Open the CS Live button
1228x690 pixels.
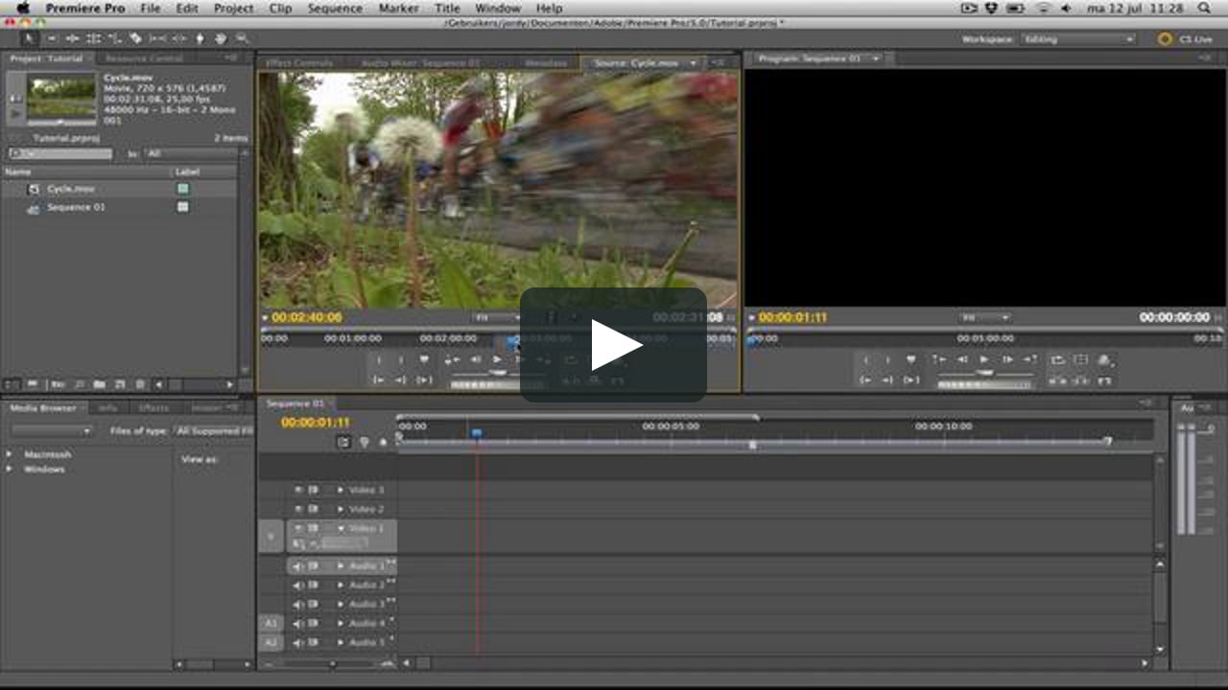(x=1185, y=39)
